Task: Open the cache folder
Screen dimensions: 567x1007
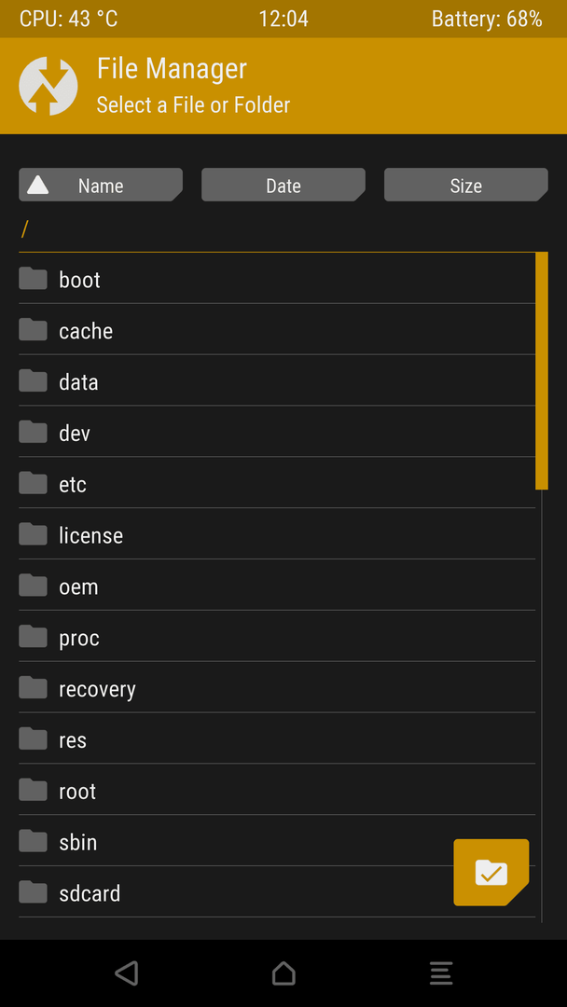Action: 86,331
